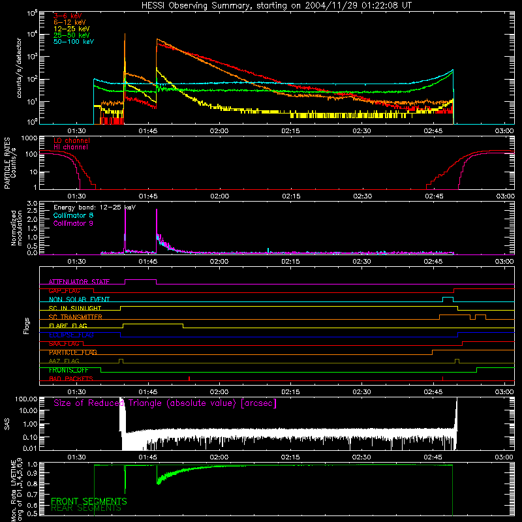This screenshot has width=522, height=522.
Task: Click the Flags panel axis label
Action: click(27, 326)
